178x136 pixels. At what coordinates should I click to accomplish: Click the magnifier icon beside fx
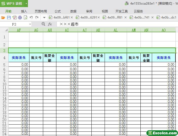(x=43, y=24)
